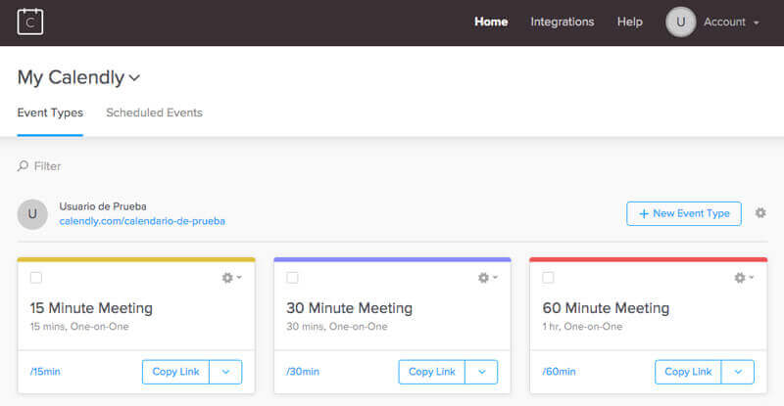Switch to Scheduled Events tab
Screen dimensions: 784x406
[154, 113]
